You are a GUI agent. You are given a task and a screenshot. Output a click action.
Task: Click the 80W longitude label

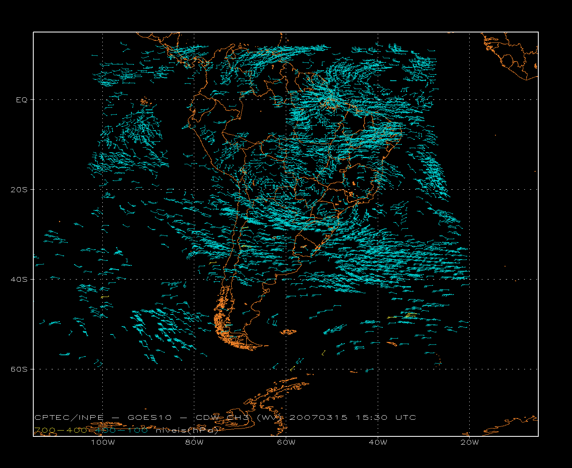[194, 442]
